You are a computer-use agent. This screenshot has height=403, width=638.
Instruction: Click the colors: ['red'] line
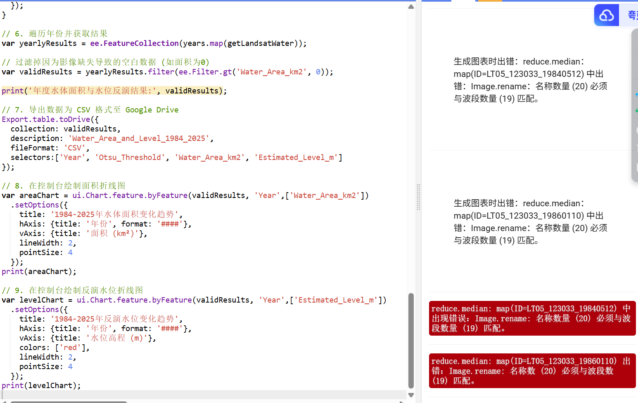(x=55, y=348)
